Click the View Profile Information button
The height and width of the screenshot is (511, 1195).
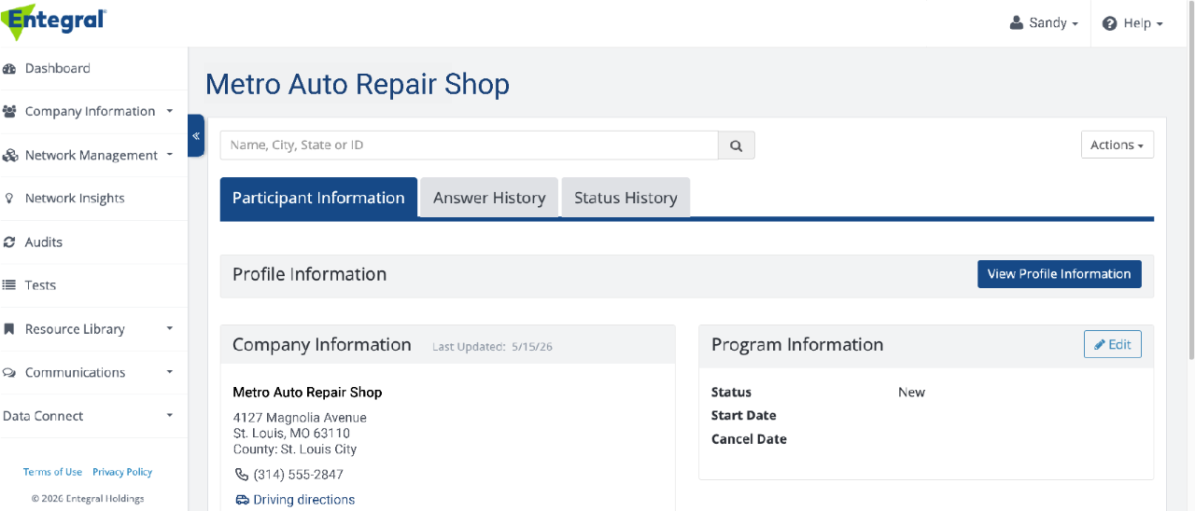1060,274
